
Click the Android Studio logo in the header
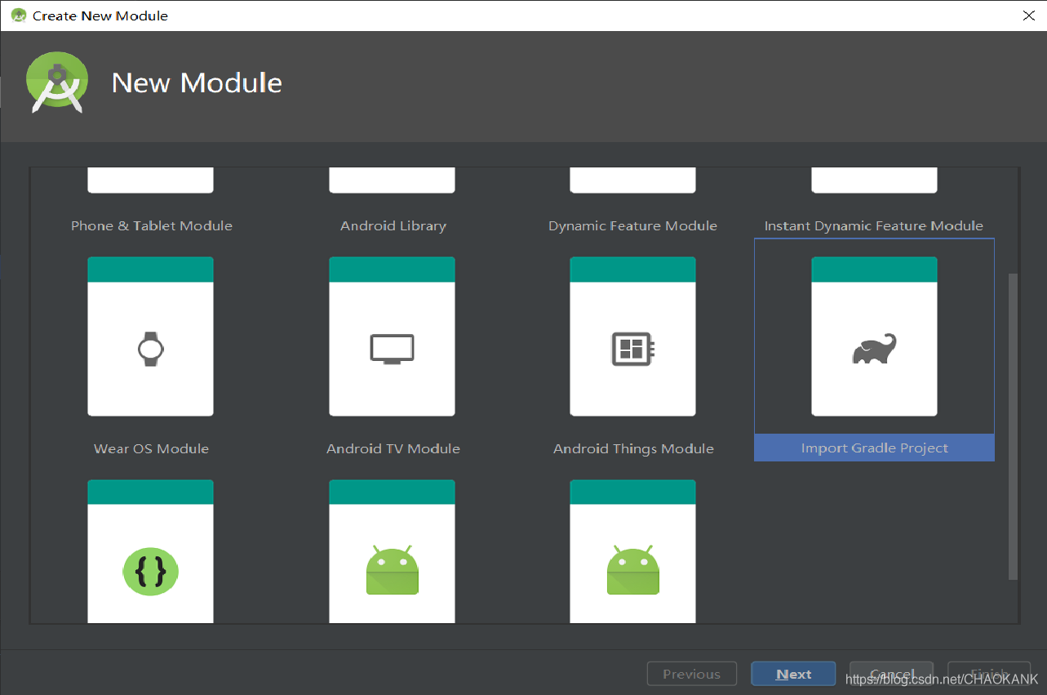(x=57, y=82)
